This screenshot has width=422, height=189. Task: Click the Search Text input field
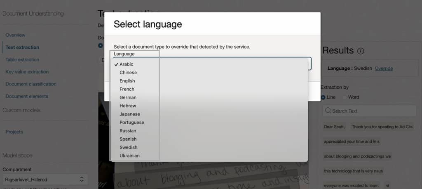(x=369, y=111)
